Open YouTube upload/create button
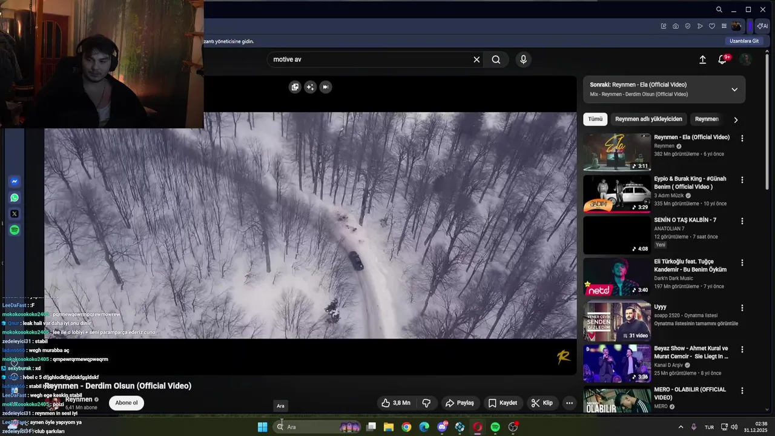 [702, 59]
